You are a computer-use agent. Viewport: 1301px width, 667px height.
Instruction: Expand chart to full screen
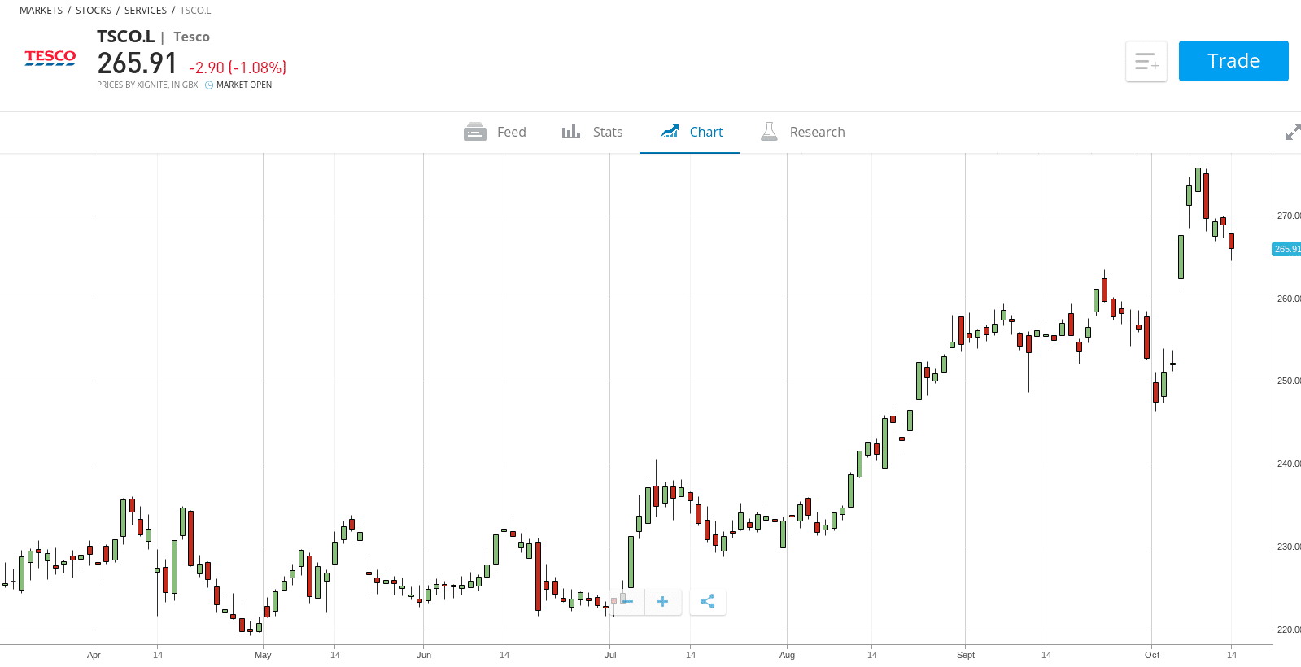coord(1292,132)
